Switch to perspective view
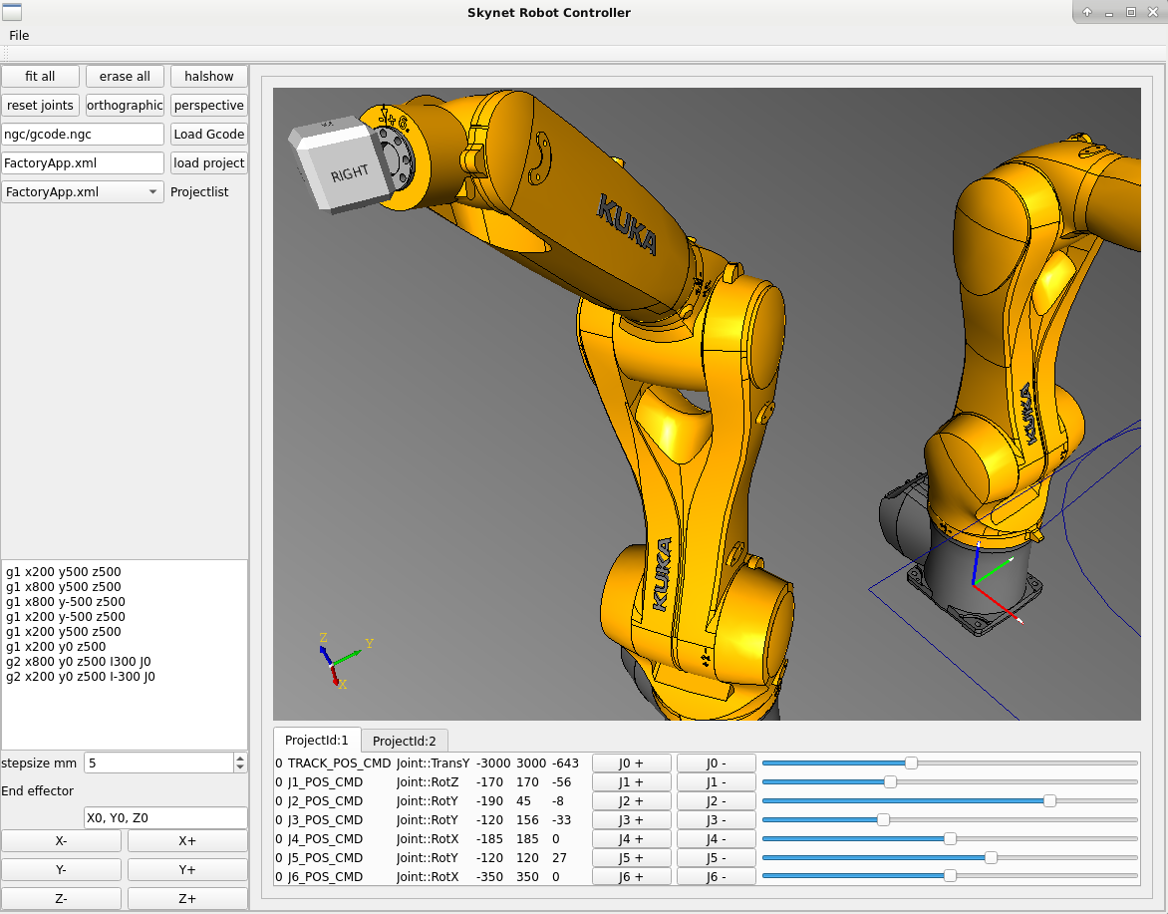 click(x=208, y=105)
